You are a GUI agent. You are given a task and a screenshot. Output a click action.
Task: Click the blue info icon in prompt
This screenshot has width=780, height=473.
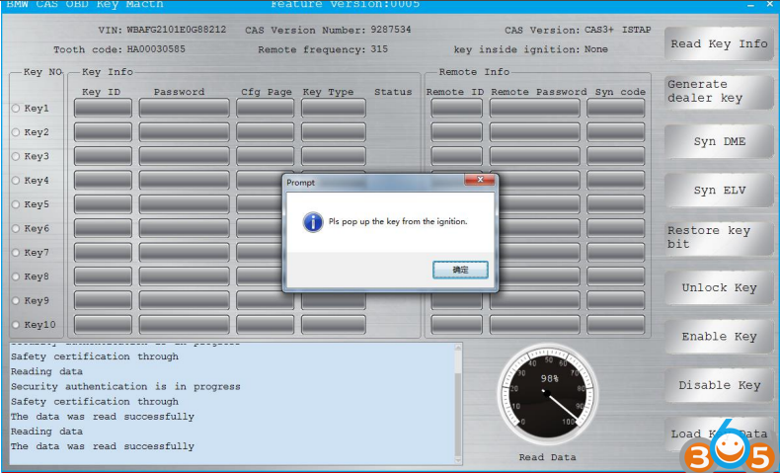coord(313,222)
